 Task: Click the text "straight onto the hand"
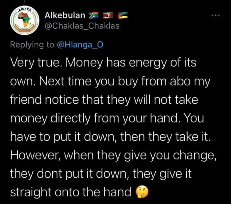(x=71, y=192)
